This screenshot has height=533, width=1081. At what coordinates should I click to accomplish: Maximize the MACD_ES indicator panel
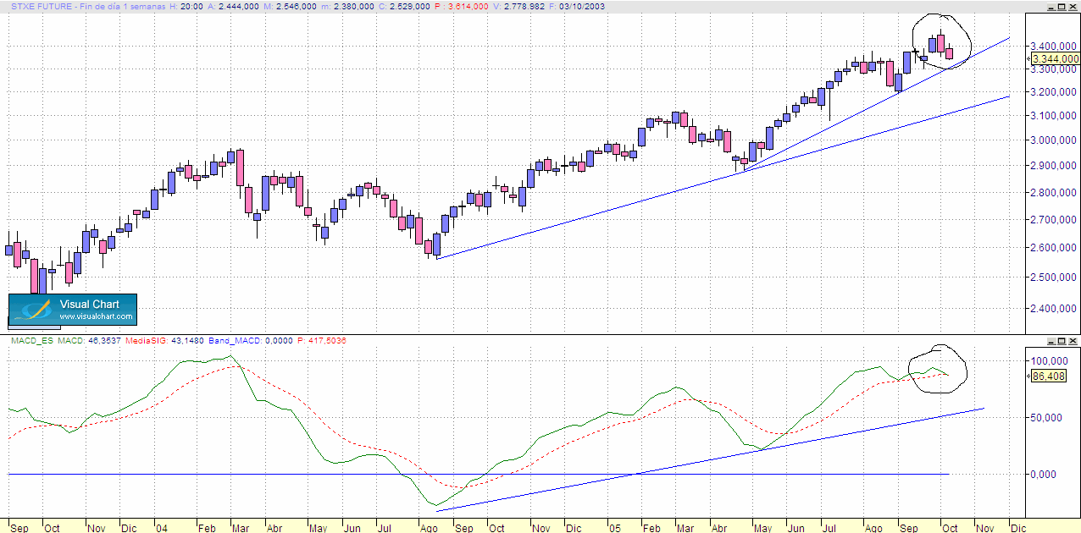tap(1062, 340)
